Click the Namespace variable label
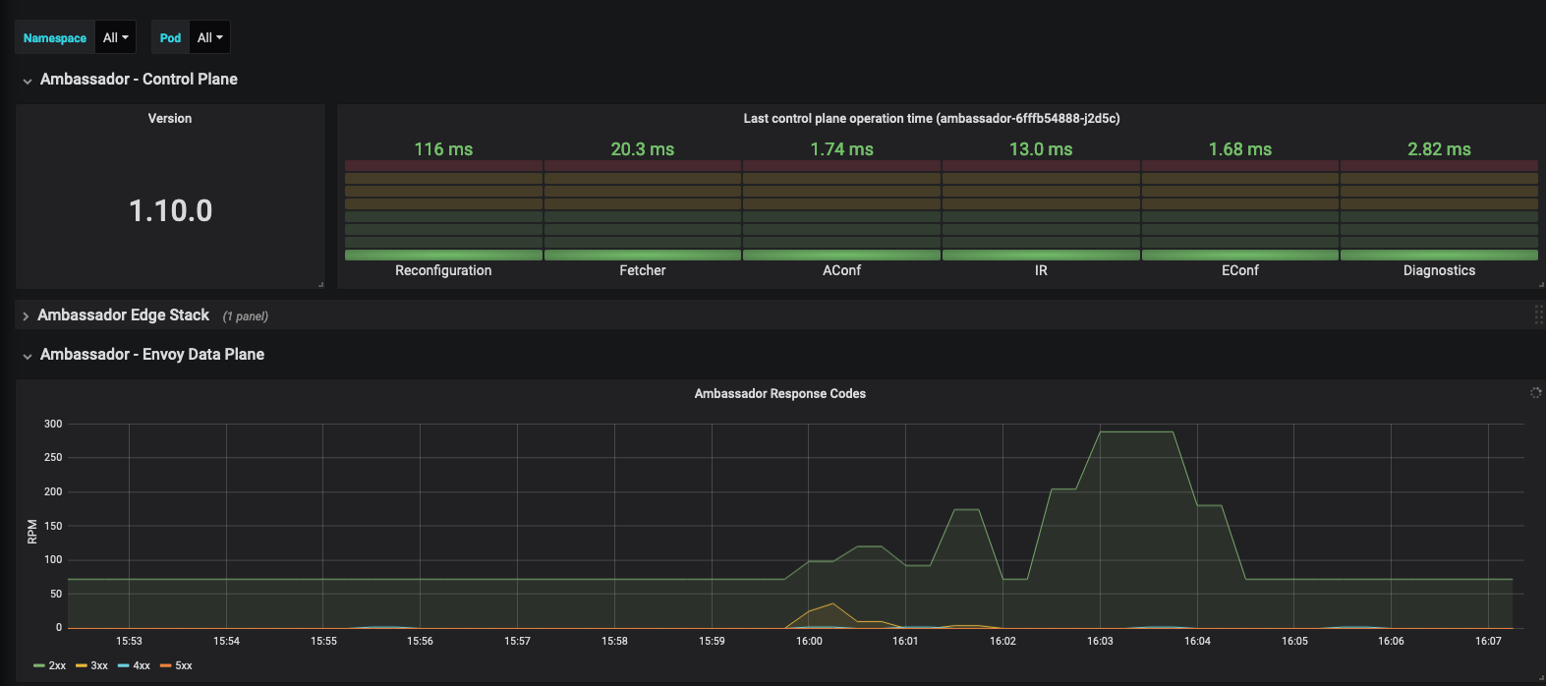 coord(55,37)
